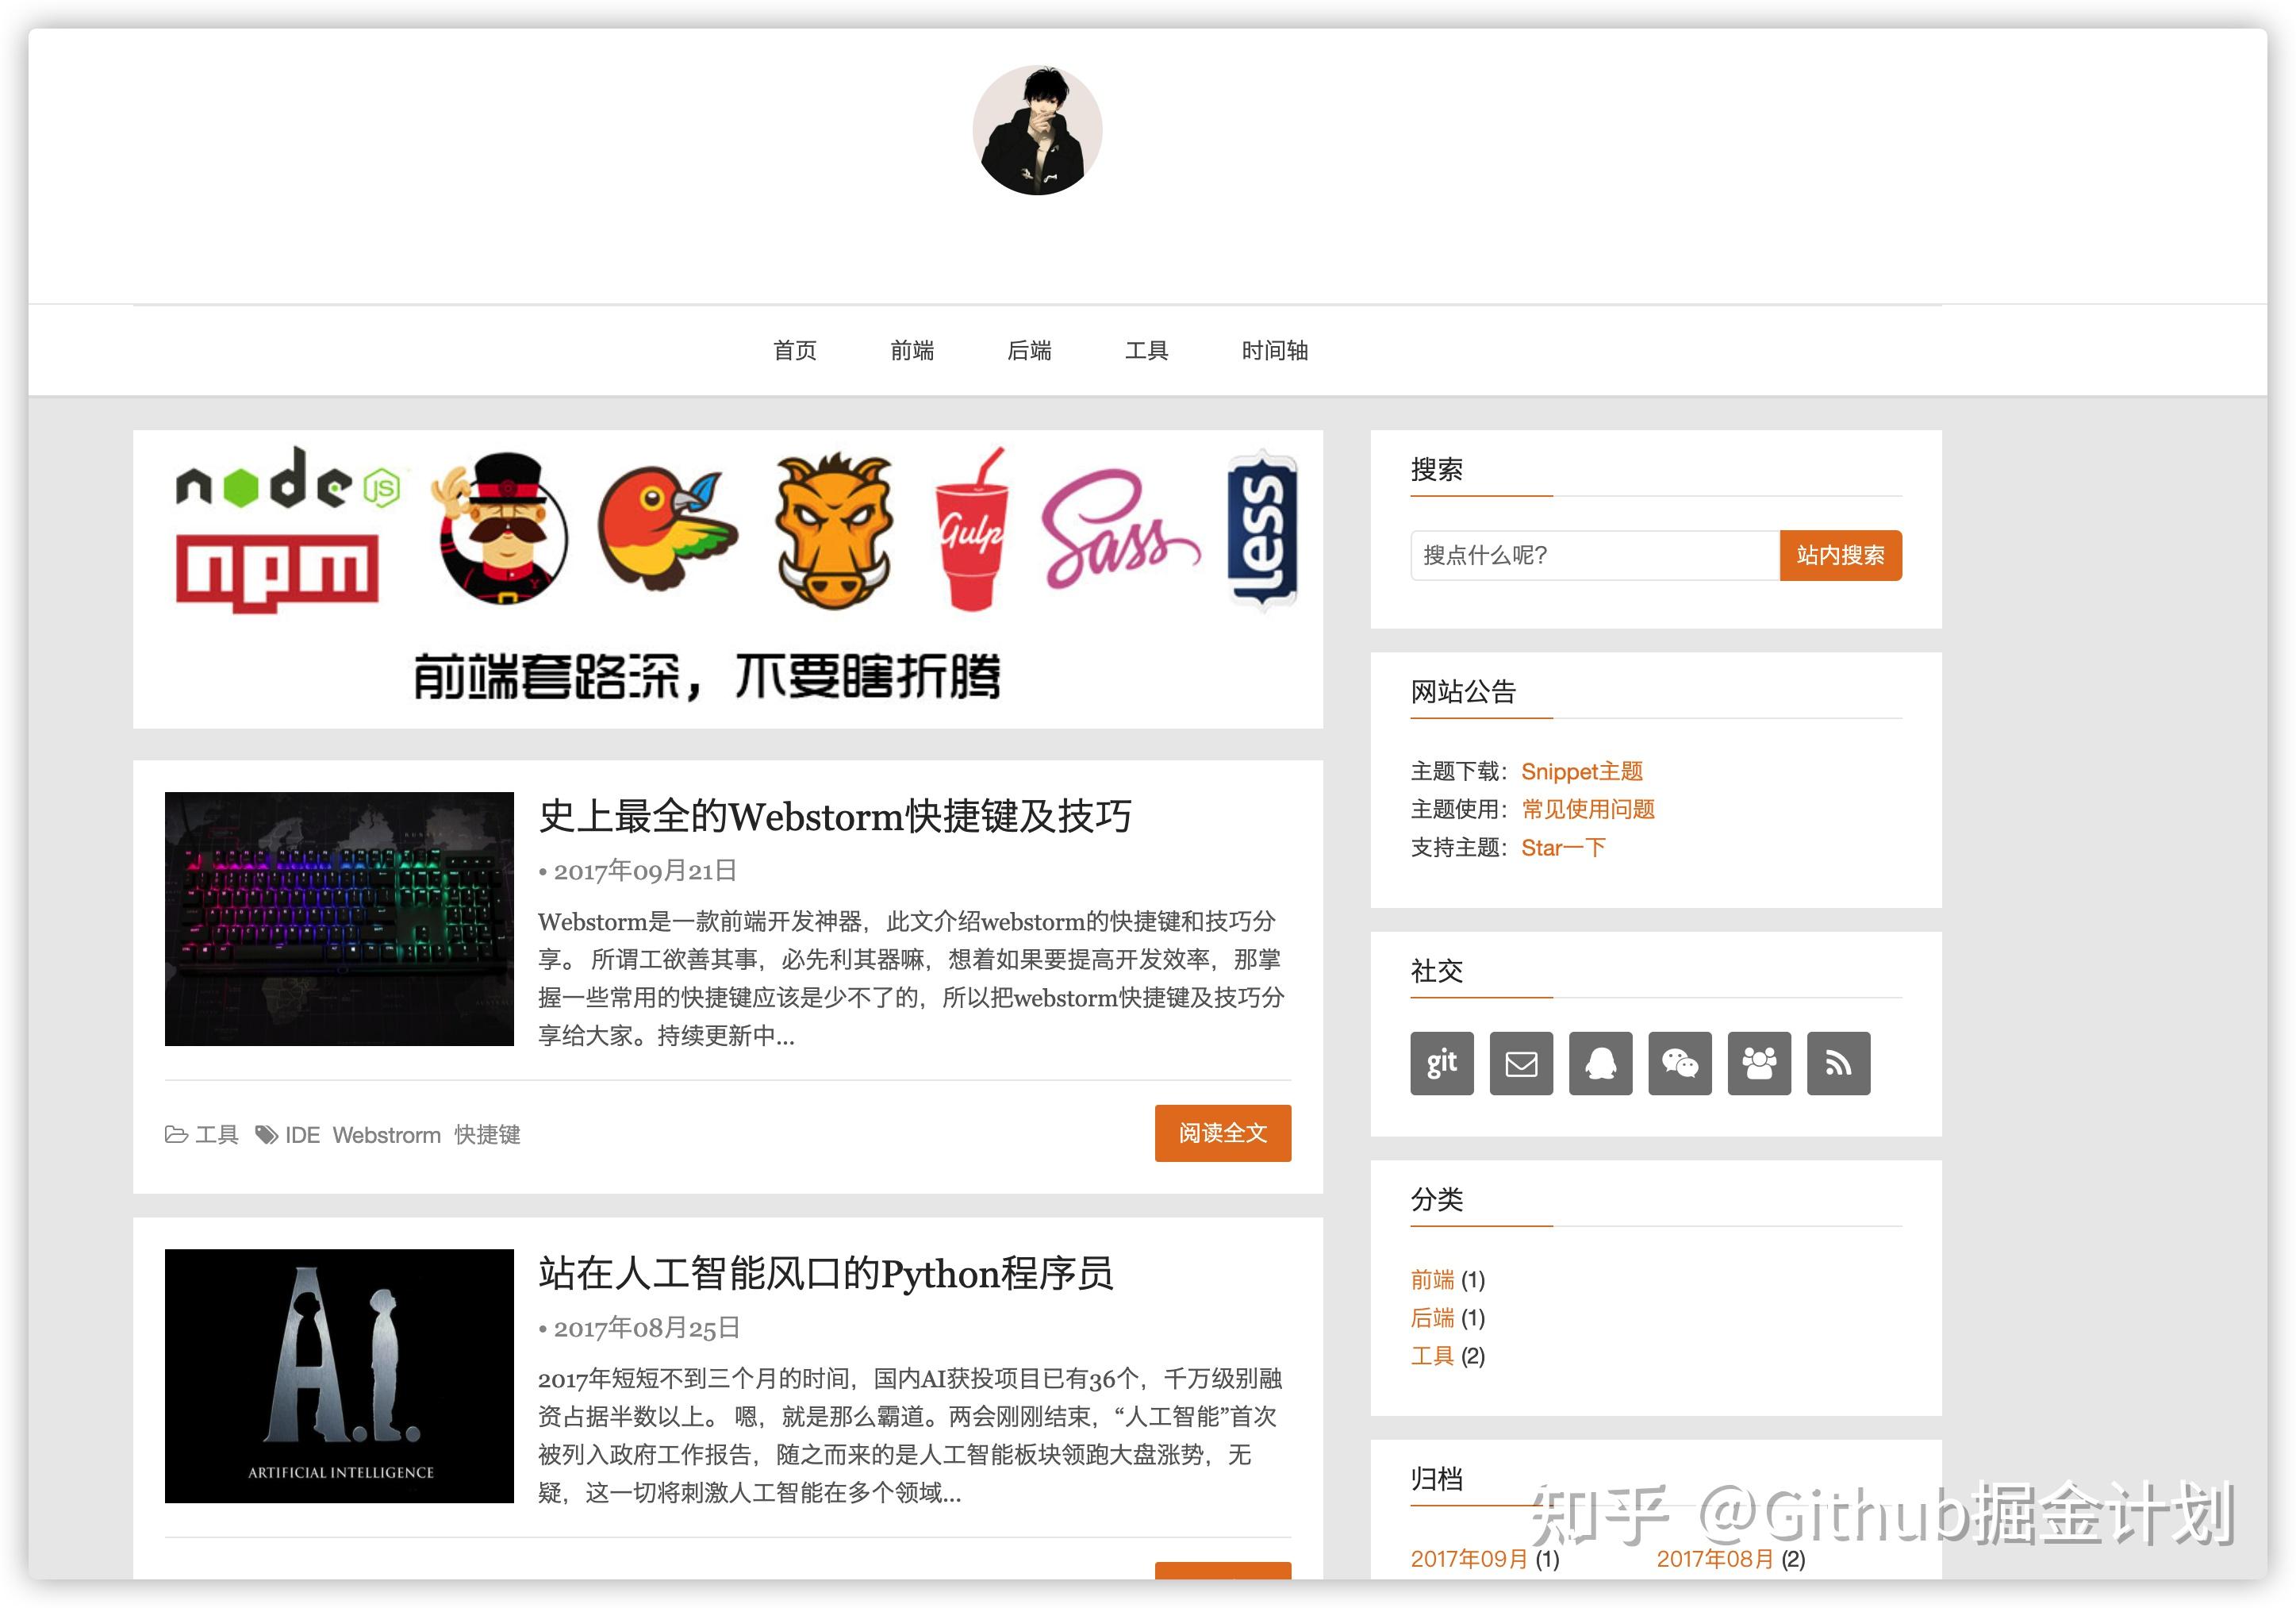Open the 2017年09月 archive link
Viewport: 2296px width, 1608px height.
tap(1468, 1558)
